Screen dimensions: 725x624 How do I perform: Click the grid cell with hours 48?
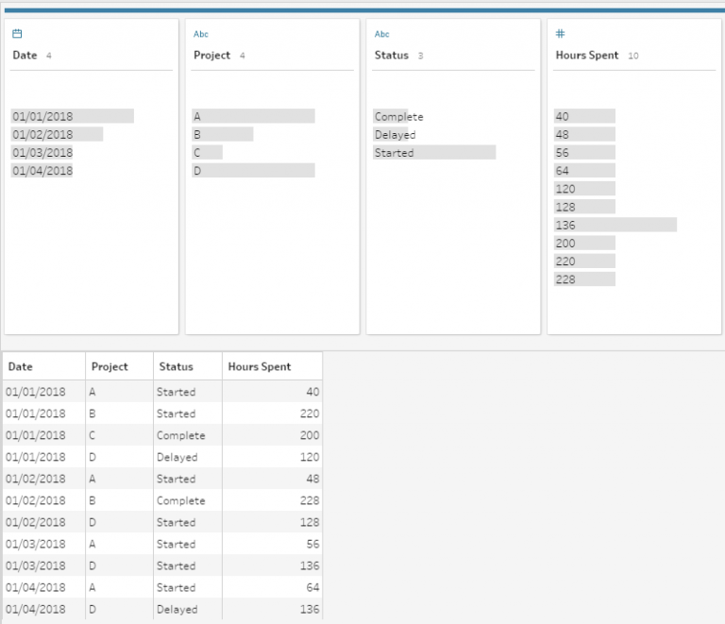tap(272, 479)
